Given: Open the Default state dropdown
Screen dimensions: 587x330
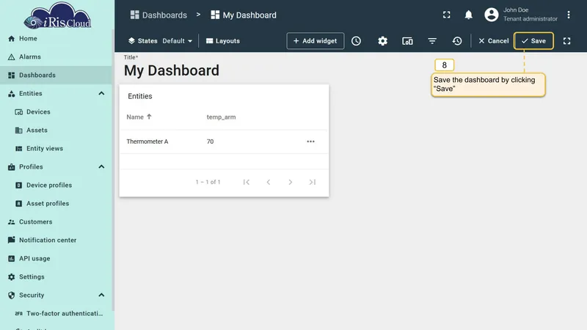Looking at the screenshot, I should click(177, 41).
